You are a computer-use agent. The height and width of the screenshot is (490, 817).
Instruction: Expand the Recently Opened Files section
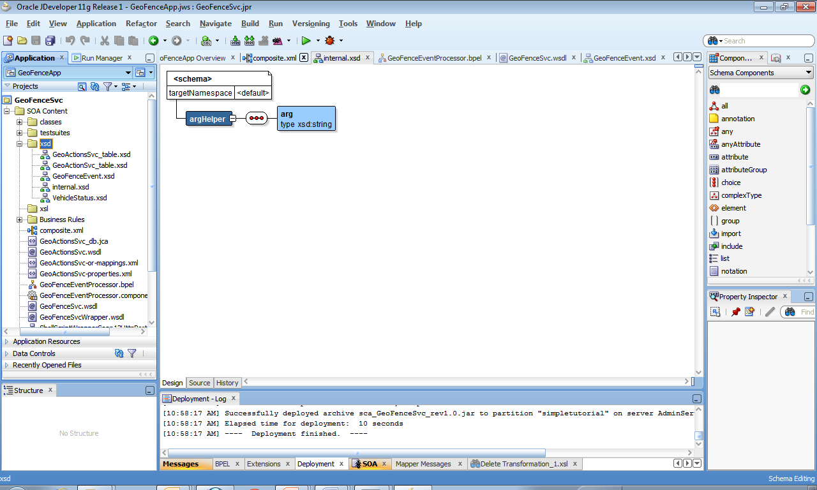point(7,366)
